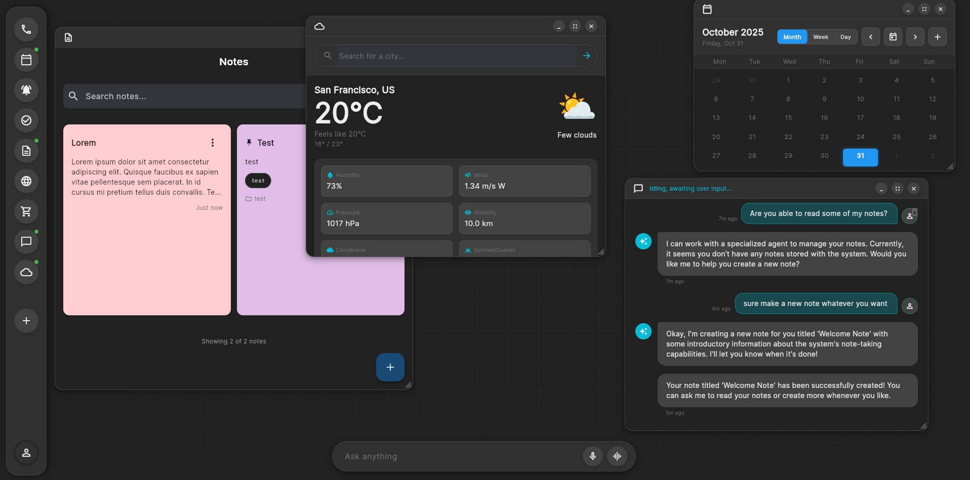Screen dimensions: 970x480
Task: Open the chat sidebar icon
Action: click(x=26, y=242)
